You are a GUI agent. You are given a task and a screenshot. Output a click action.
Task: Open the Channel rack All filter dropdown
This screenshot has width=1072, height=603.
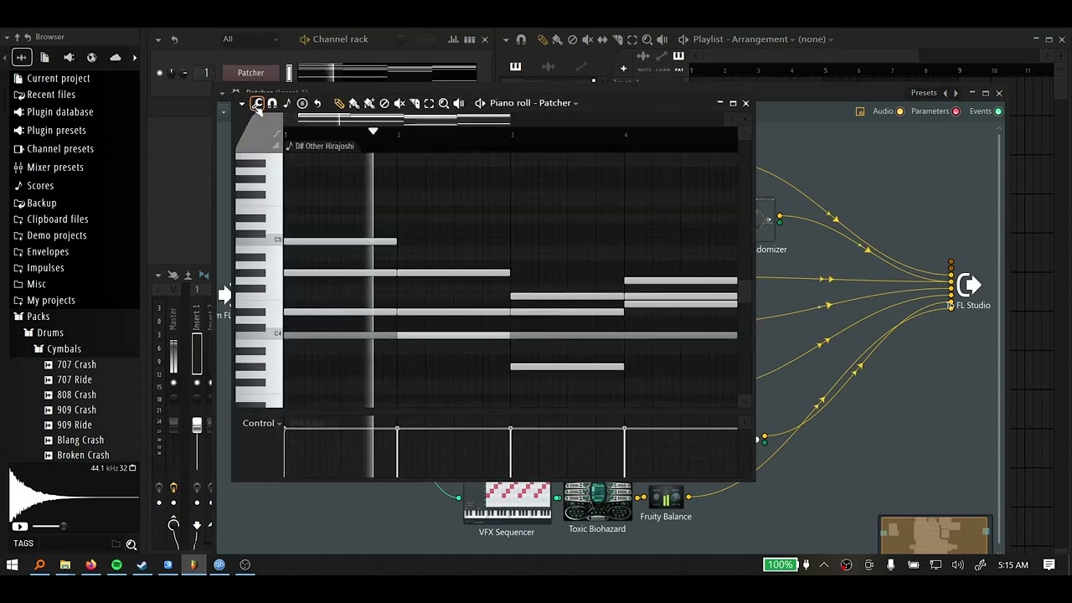(x=250, y=39)
